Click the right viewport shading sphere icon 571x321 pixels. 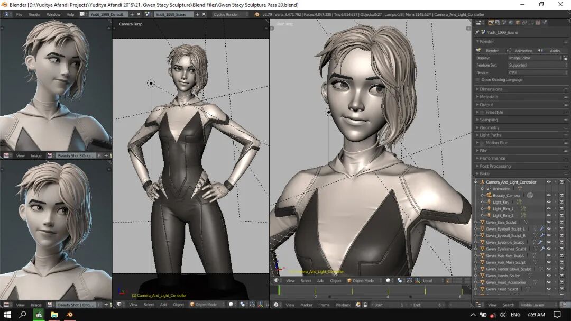pyautogui.click(x=388, y=281)
